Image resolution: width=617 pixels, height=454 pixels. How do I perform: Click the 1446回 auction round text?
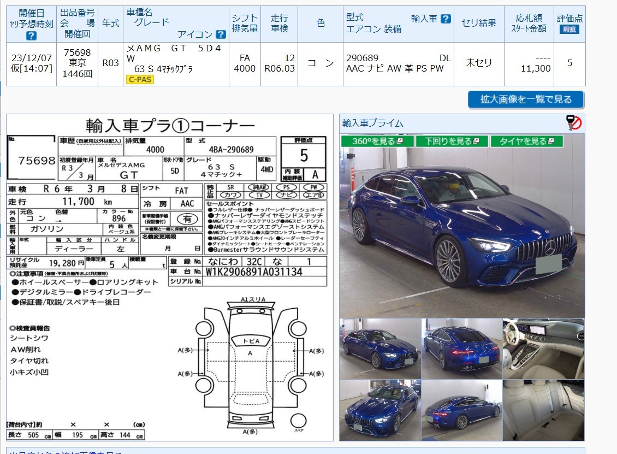pyautogui.click(x=77, y=74)
